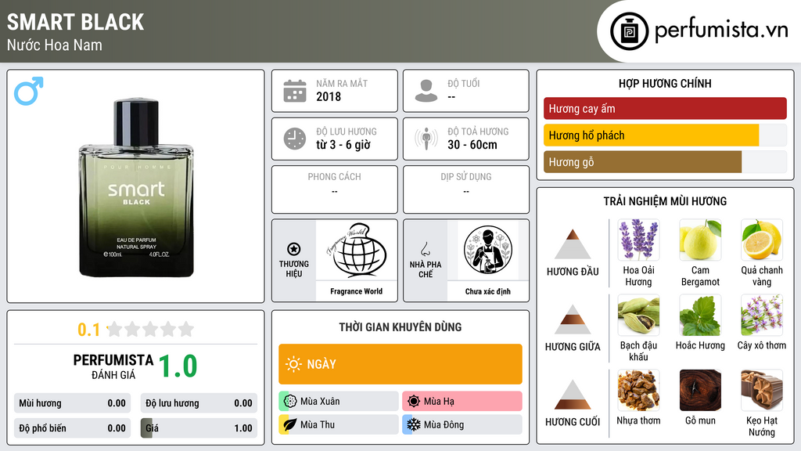Click the Dịp sử dụng label

coord(466,177)
